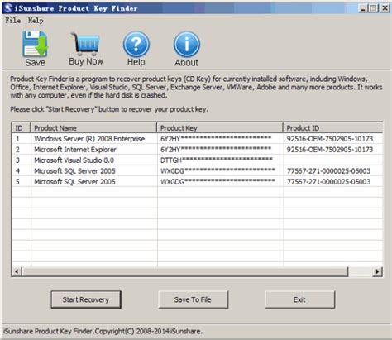This screenshot has height=340, width=392.
Task: Select Microsoft SQL Server 2005 in row 4
Action: (x=197, y=171)
